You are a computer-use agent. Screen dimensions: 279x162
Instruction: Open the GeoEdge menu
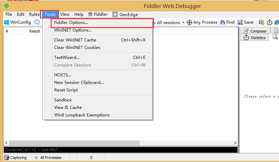(x=125, y=14)
